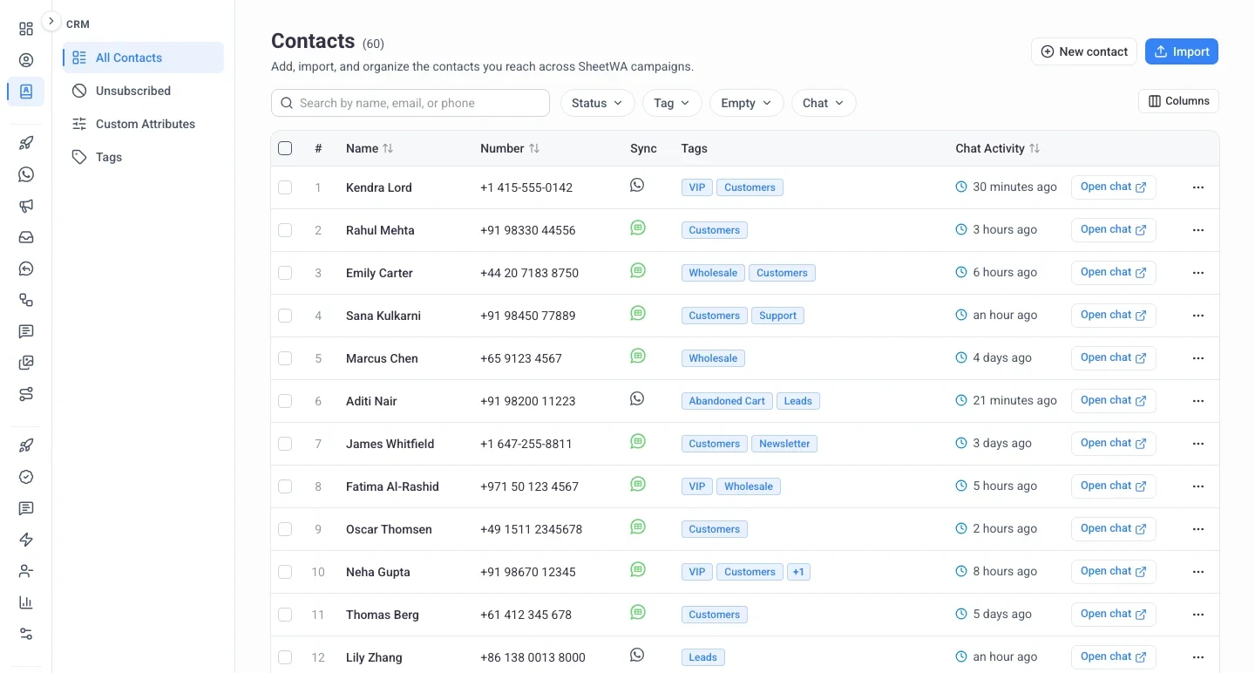Tick the checkbox for James Whitfield
This screenshot has height=673, width=1255.
tap(285, 444)
